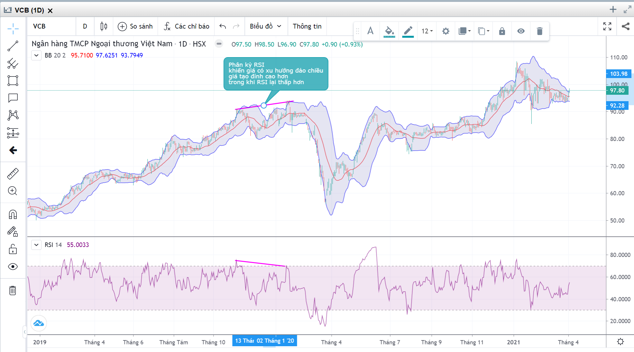Open the Thông tin menu
Viewport: 634px width, 352px height.
pos(307,26)
